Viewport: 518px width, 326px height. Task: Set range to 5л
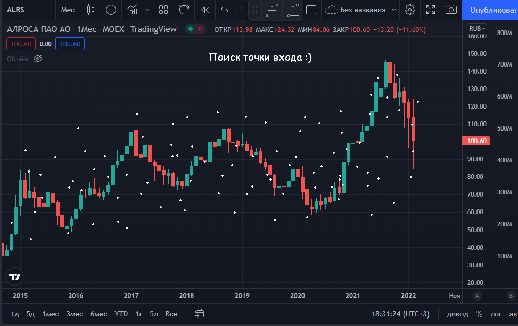154,314
